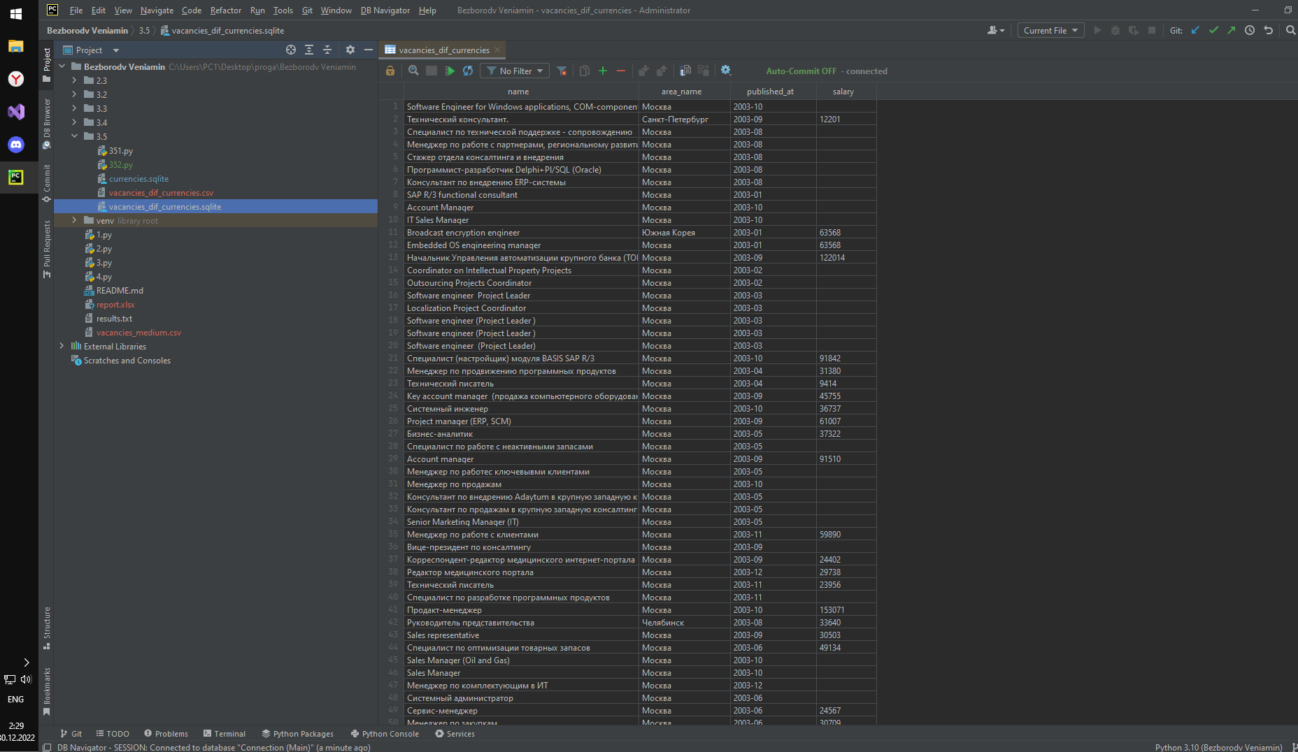
Task: Switch to the Python Console tab
Action: coord(385,733)
